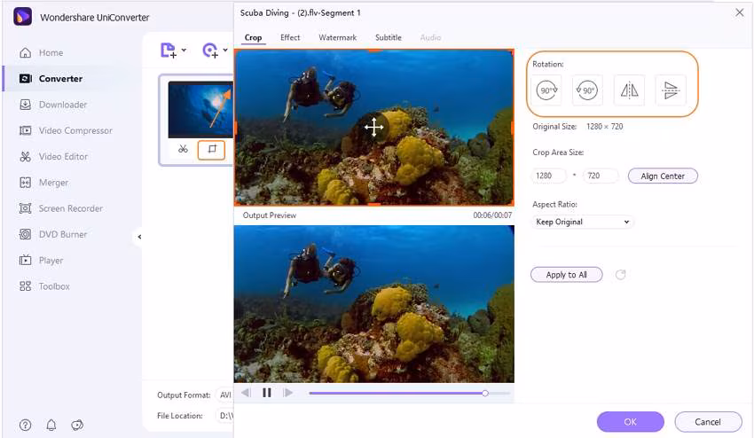The image size is (754, 438).
Task: Click the help question mark icon
Action: point(26,425)
